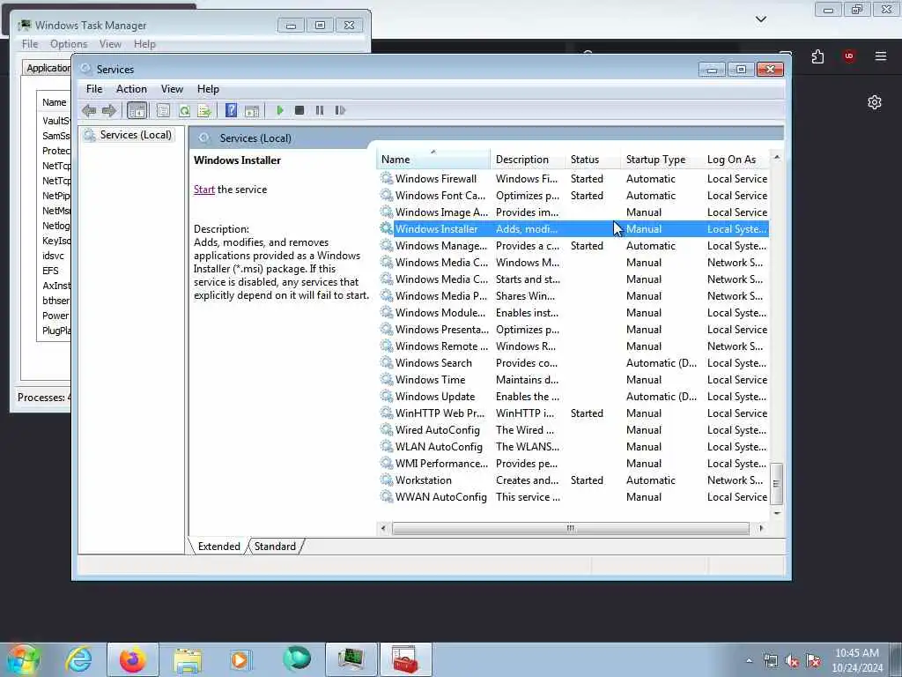Open Windows Start button
Image resolution: width=902 pixels, height=677 pixels.
22,659
